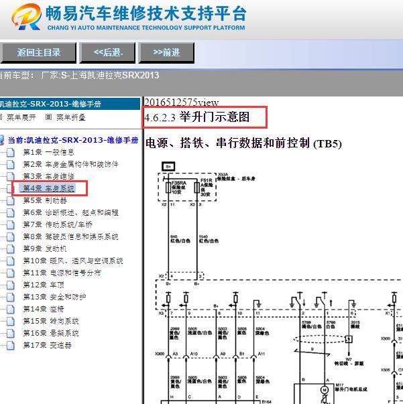Open 第3章 车身维修
This screenshot has height=404, width=403.
coord(48,176)
